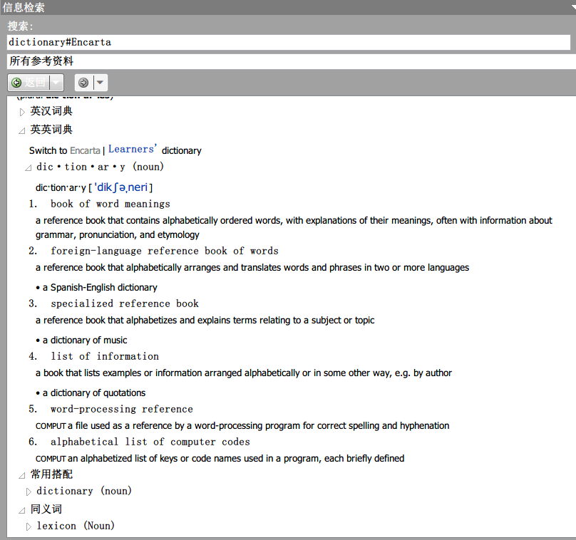576x540 pixels.
Task: Click 'specialized reference book' heading
Action: pos(125,304)
